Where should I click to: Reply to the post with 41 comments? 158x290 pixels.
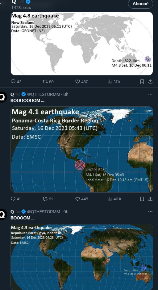click(15, 199)
